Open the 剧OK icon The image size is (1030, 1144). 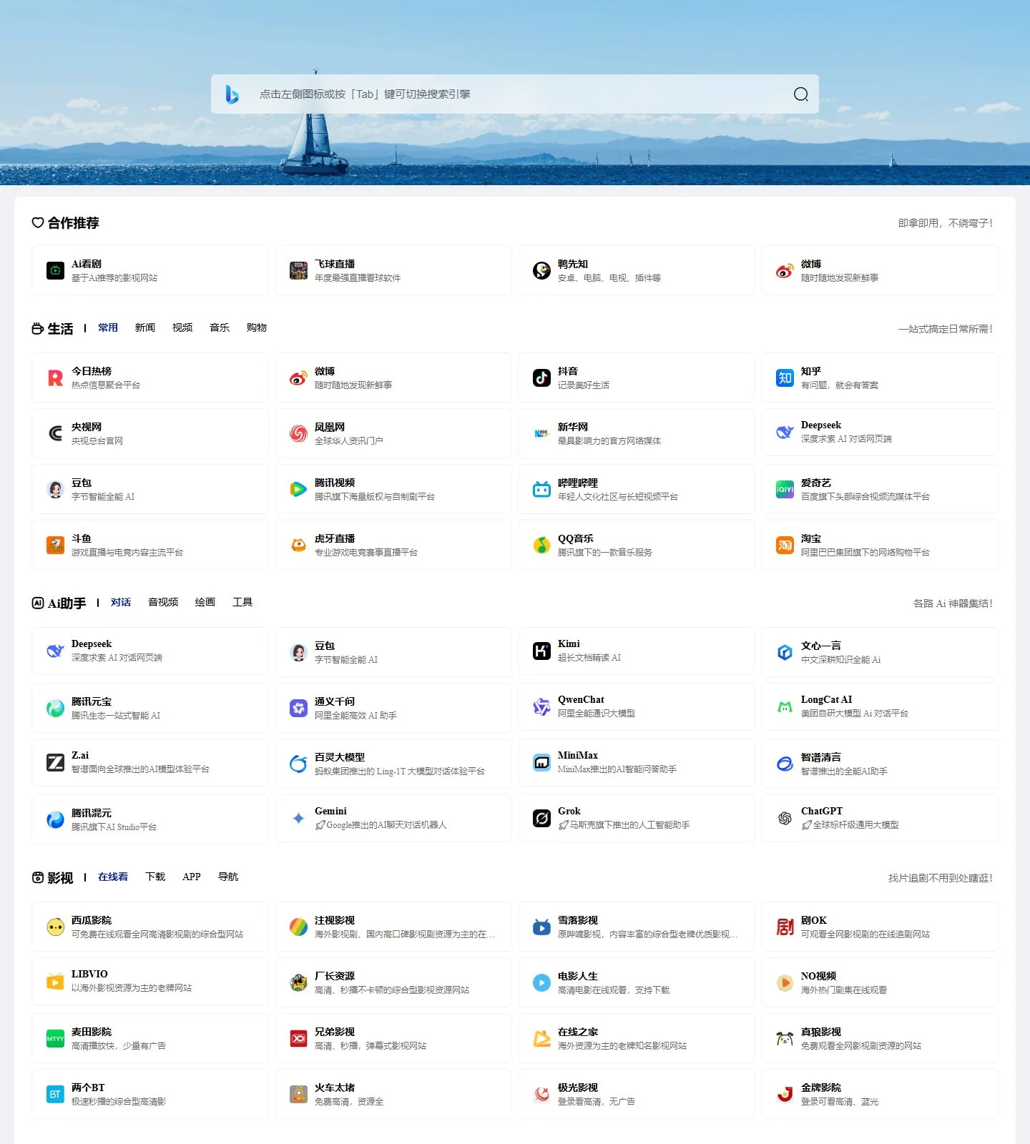tap(785, 927)
